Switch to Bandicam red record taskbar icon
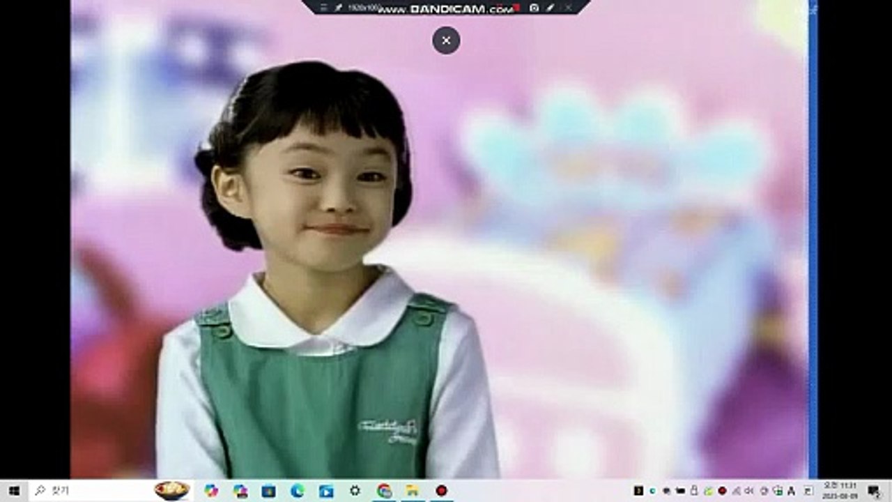 pos(441,491)
